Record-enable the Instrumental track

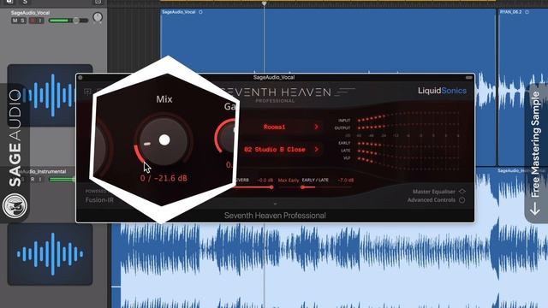click(x=33, y=180)
